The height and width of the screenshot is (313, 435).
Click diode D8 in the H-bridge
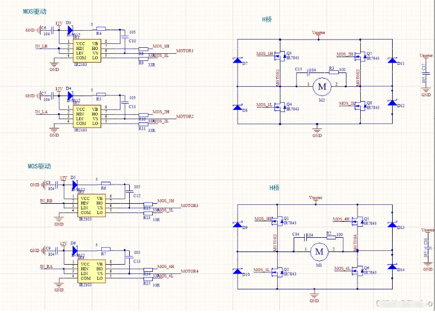pos(238,107)
